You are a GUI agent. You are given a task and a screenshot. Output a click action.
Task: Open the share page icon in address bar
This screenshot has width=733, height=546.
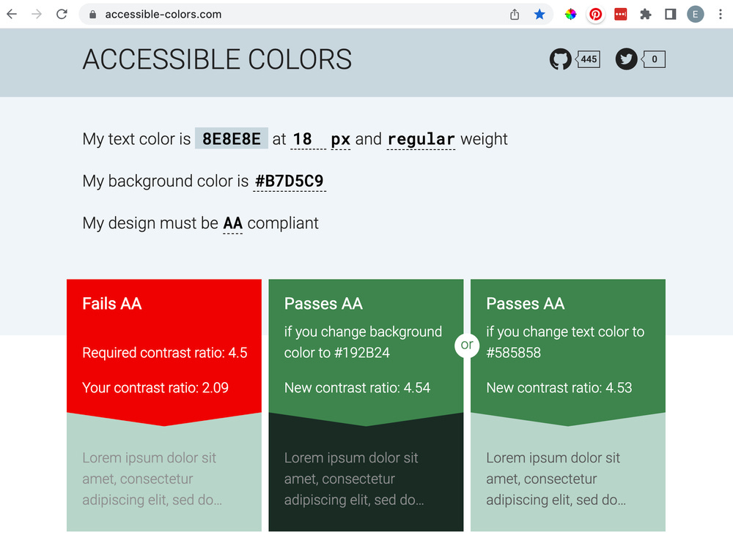pyautogui.click(x=515, y=15)
